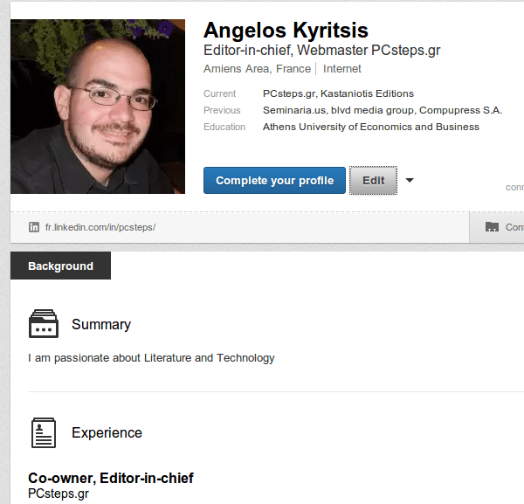Click the Education row label
The height and width of the screenshot is (504, 524).
pos(224,127)
